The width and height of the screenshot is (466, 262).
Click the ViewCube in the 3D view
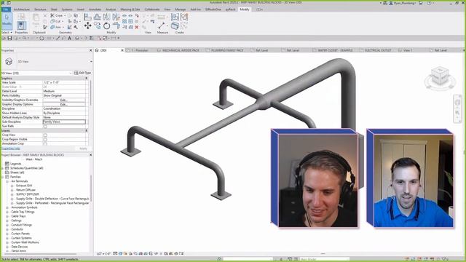[x=440, y=76]
